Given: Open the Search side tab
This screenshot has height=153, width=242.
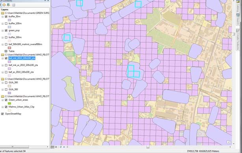Looking at the screenshot, I should pos(238,20).
